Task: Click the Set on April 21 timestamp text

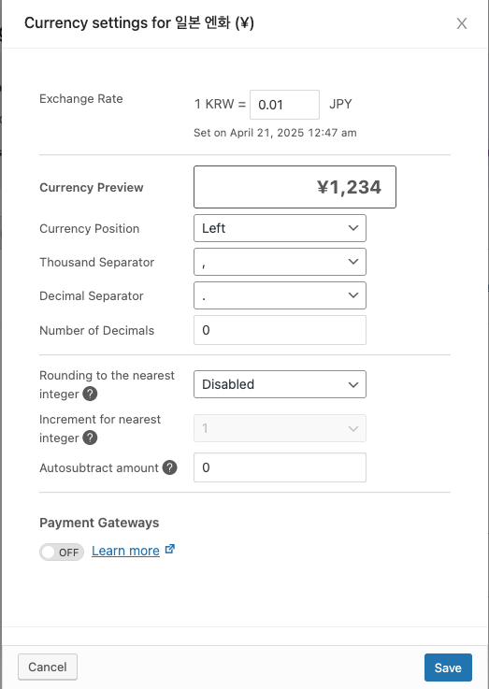Action: coord(275,133)
